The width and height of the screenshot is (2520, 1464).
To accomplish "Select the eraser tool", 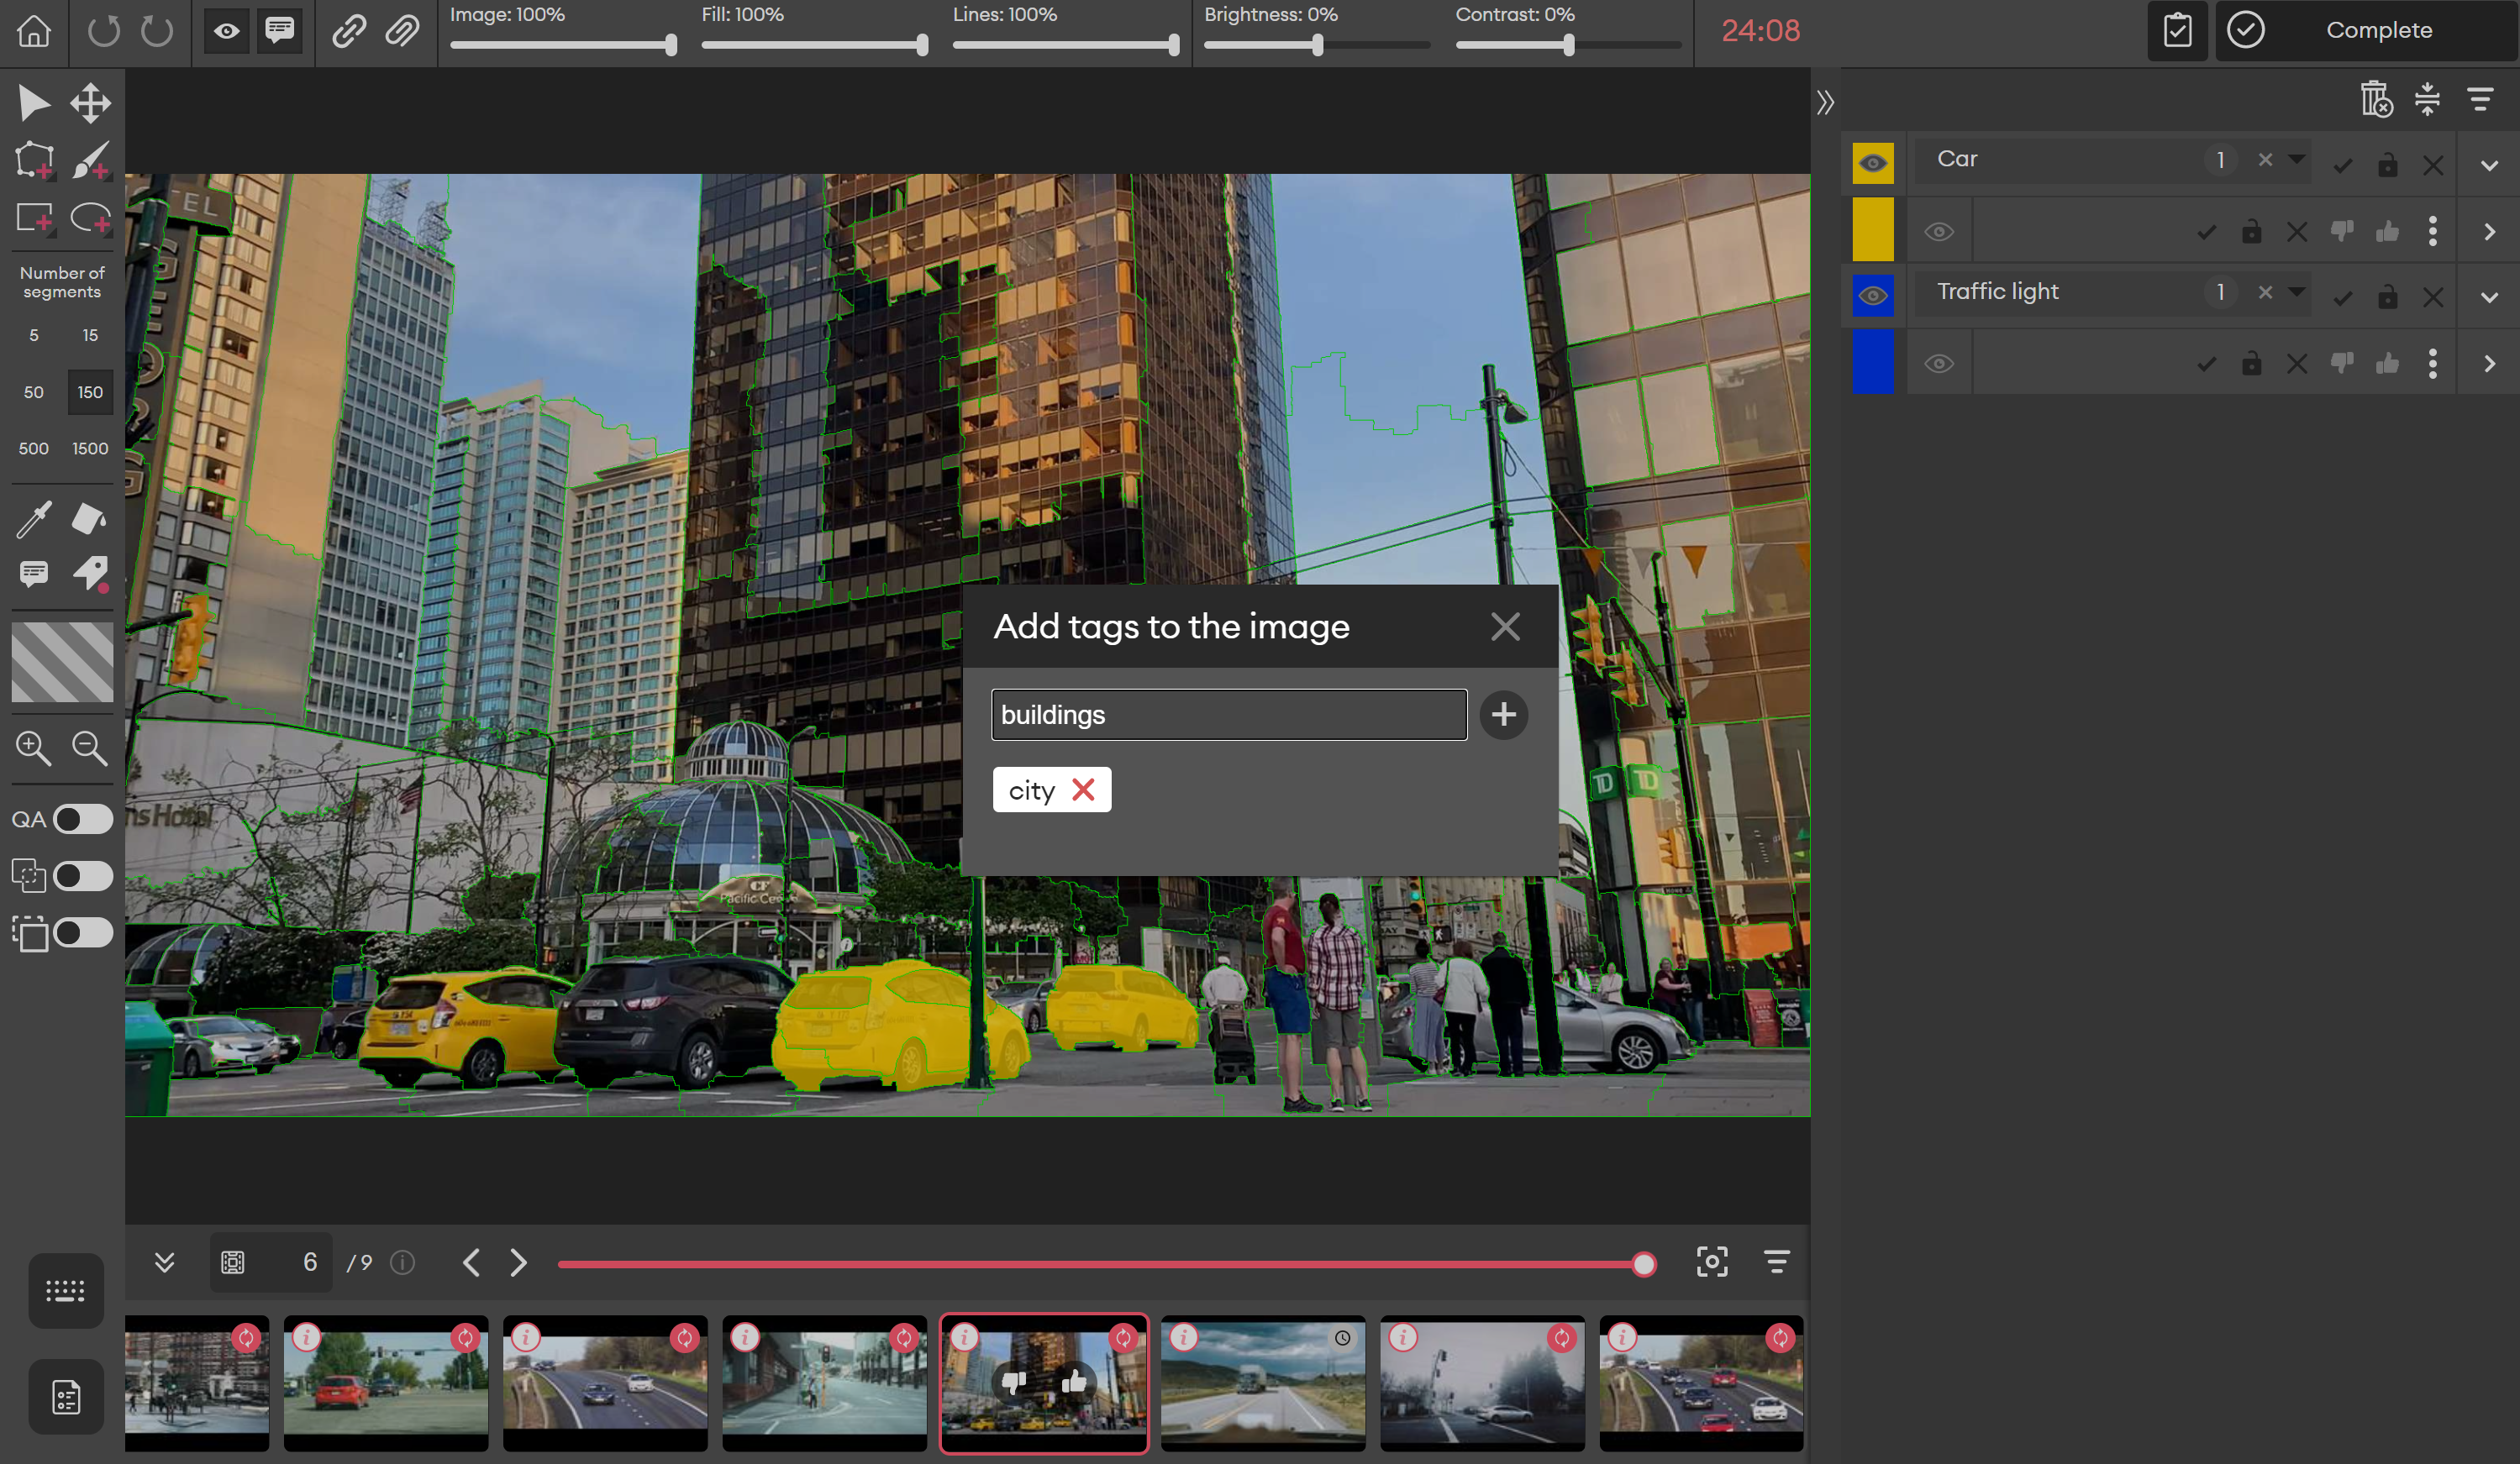I will click(x=89, y=518).
